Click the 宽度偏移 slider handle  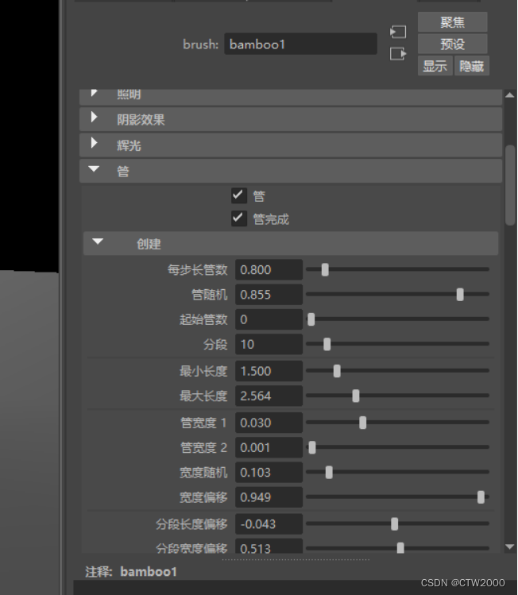(481, 497)
